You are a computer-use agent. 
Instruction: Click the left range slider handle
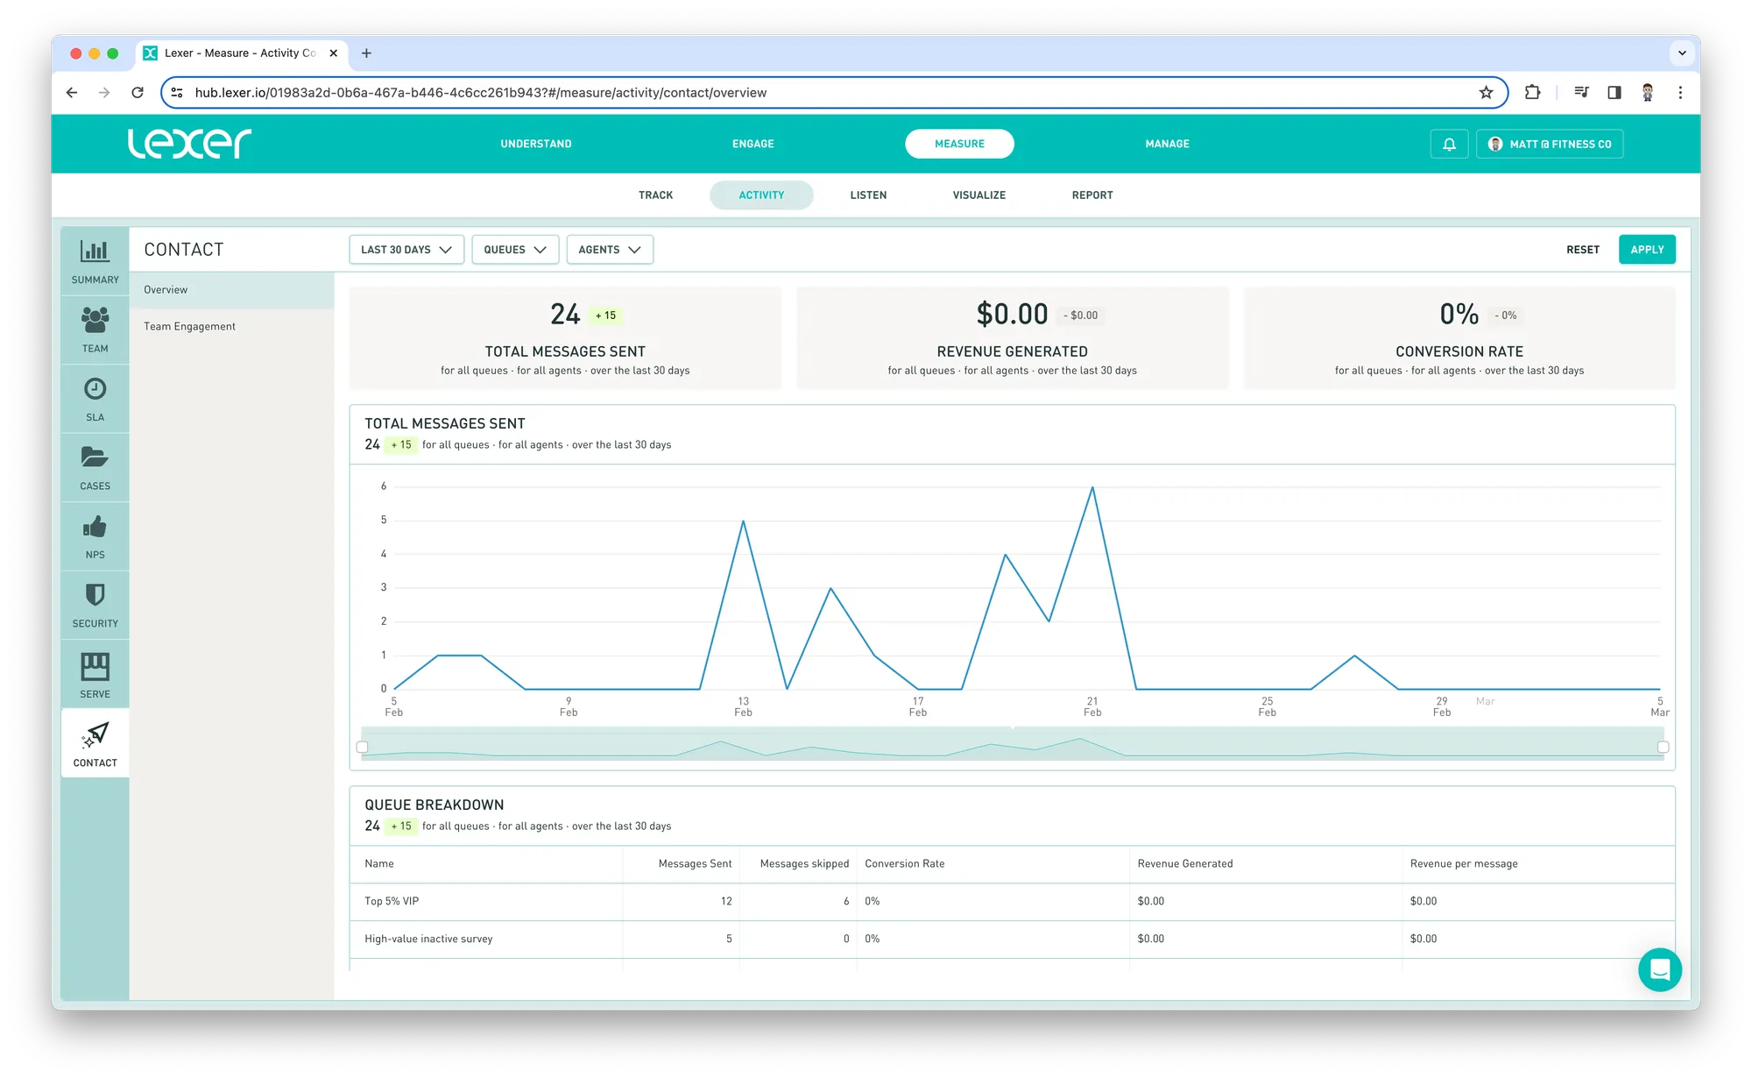click(x=362, y=748)
